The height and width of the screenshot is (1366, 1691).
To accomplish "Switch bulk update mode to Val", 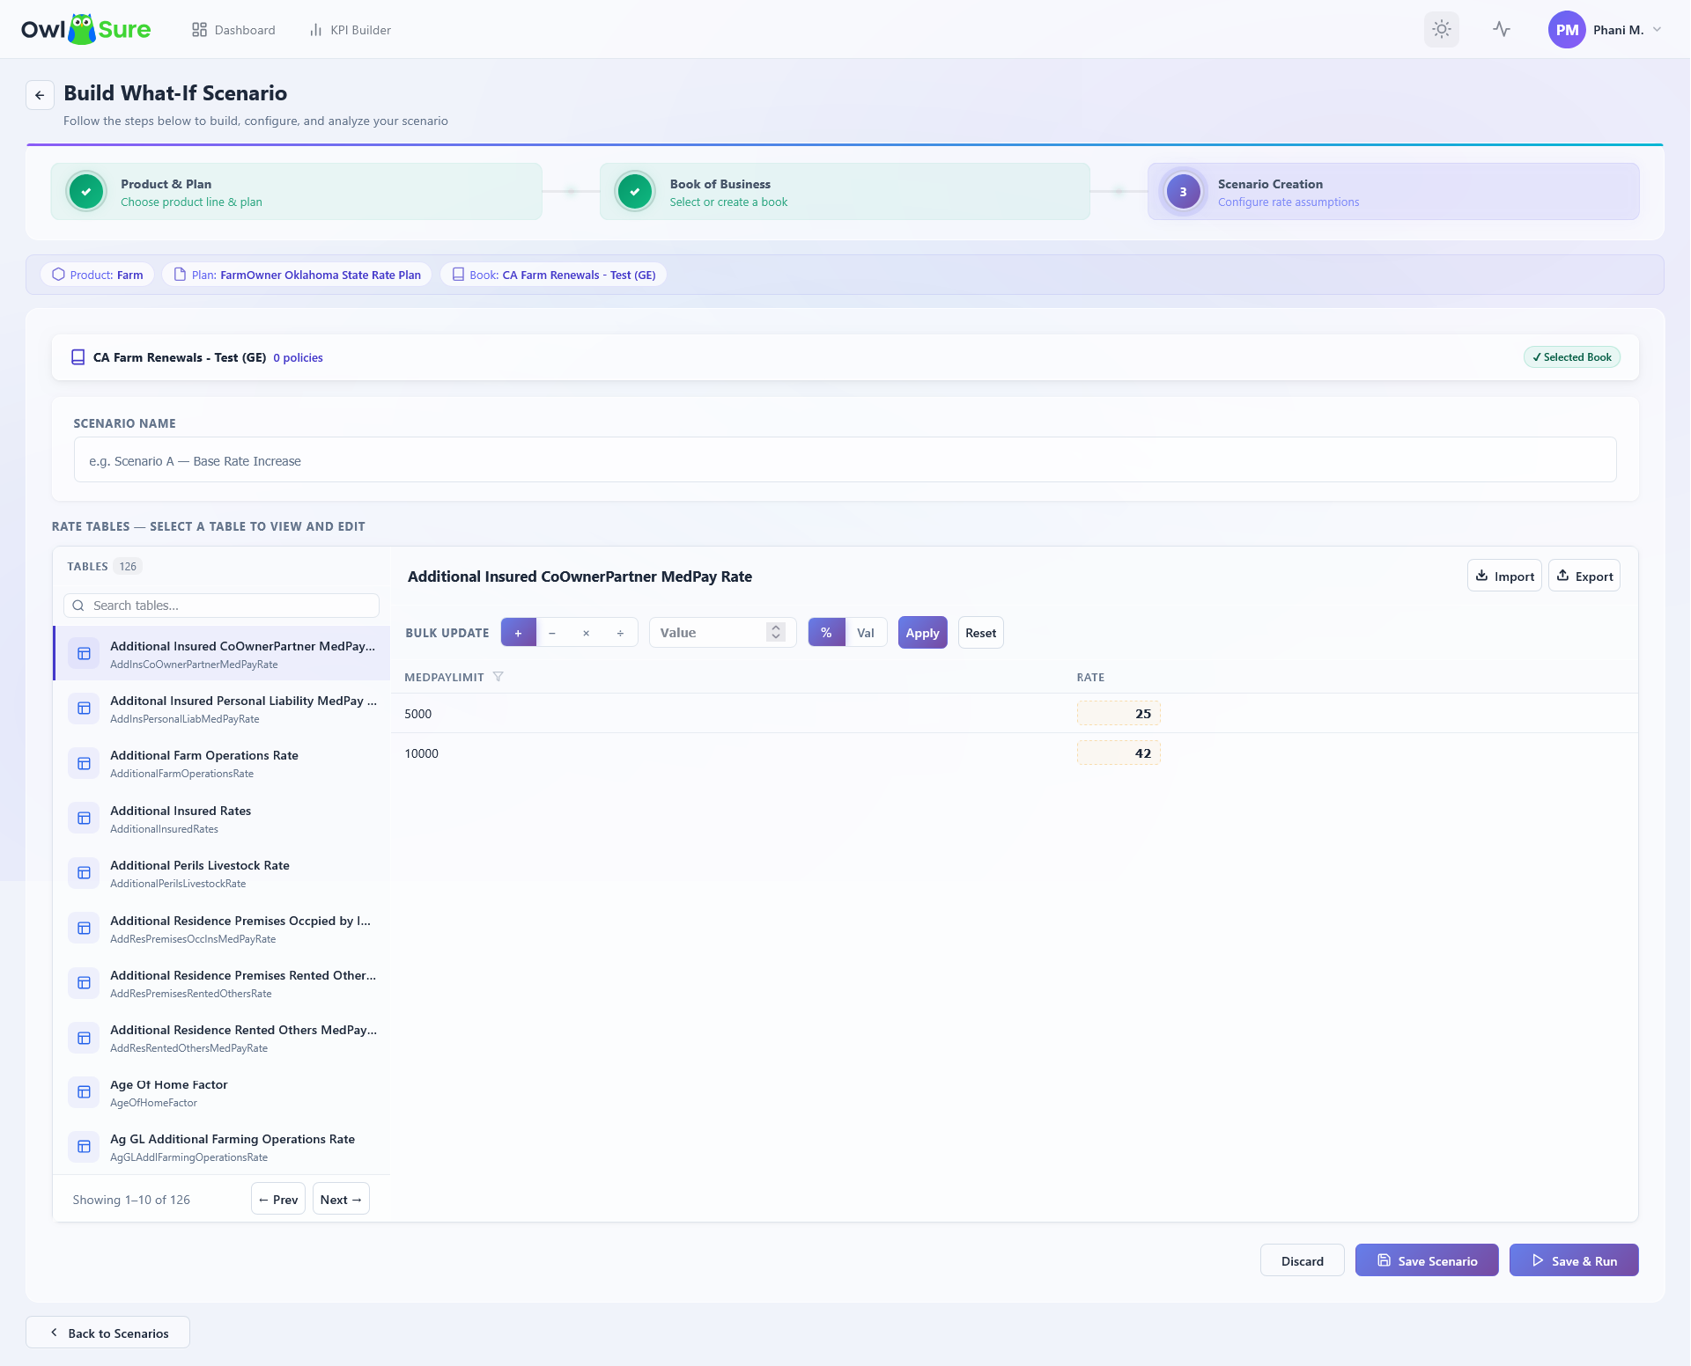I will [866, 633].
